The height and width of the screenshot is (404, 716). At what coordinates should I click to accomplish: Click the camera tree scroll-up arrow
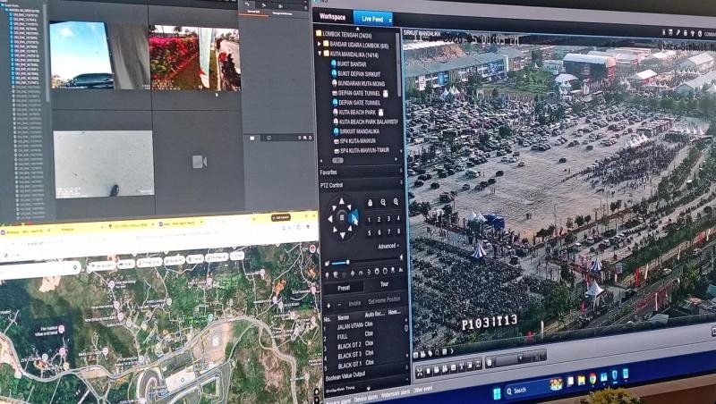(x=357, y=29)
